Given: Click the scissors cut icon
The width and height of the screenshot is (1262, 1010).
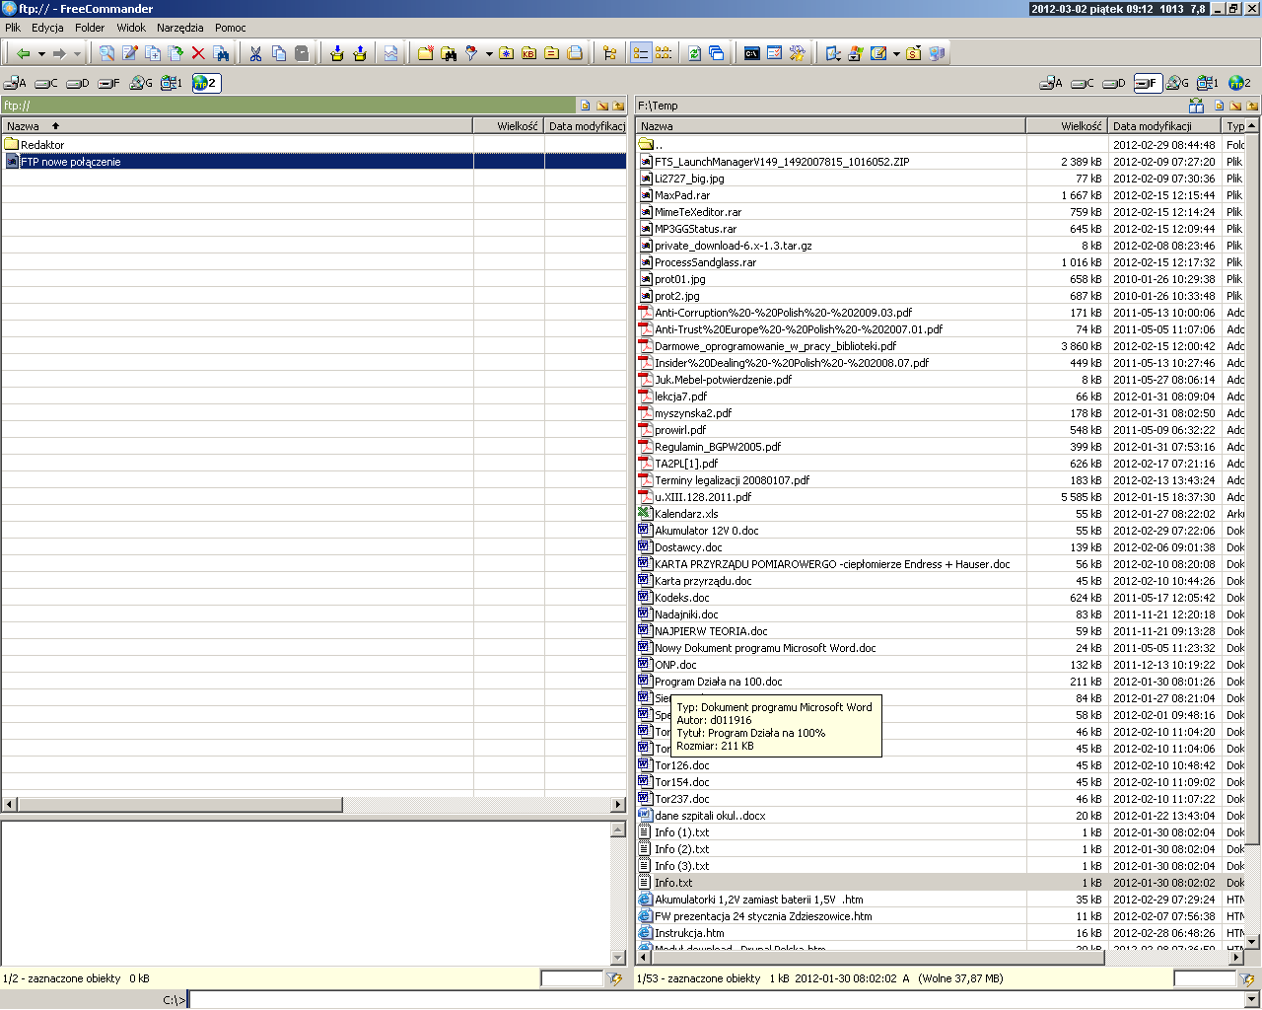Looking at the screenshot, I should point(255,53).
